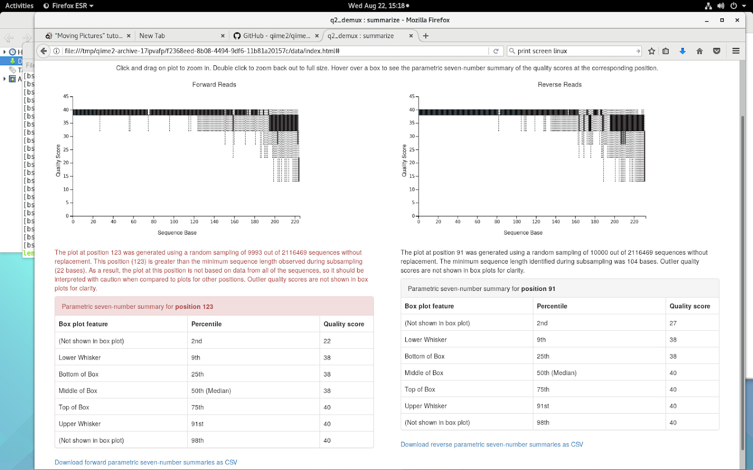Focus the URL address bar

275,51
